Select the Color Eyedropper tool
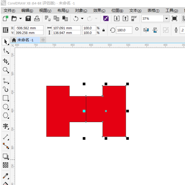Screen dimensions: 185x185 6,176
